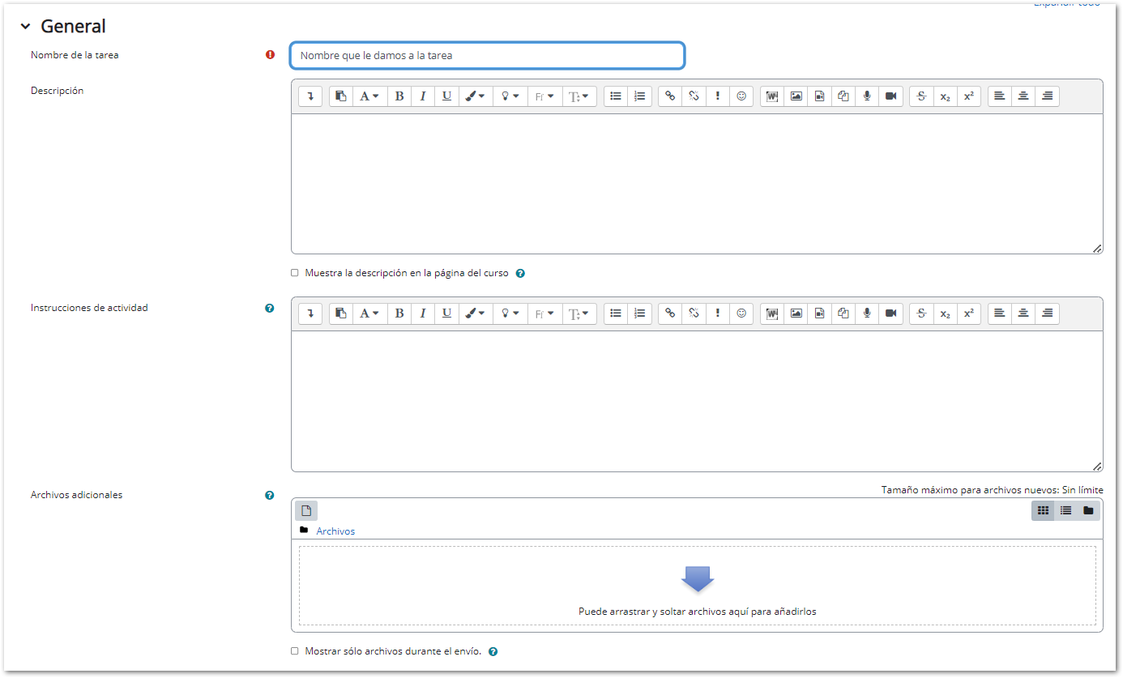
Task: Check Mostrar sólo archivos durante el envío
Action: click(295, 650)
